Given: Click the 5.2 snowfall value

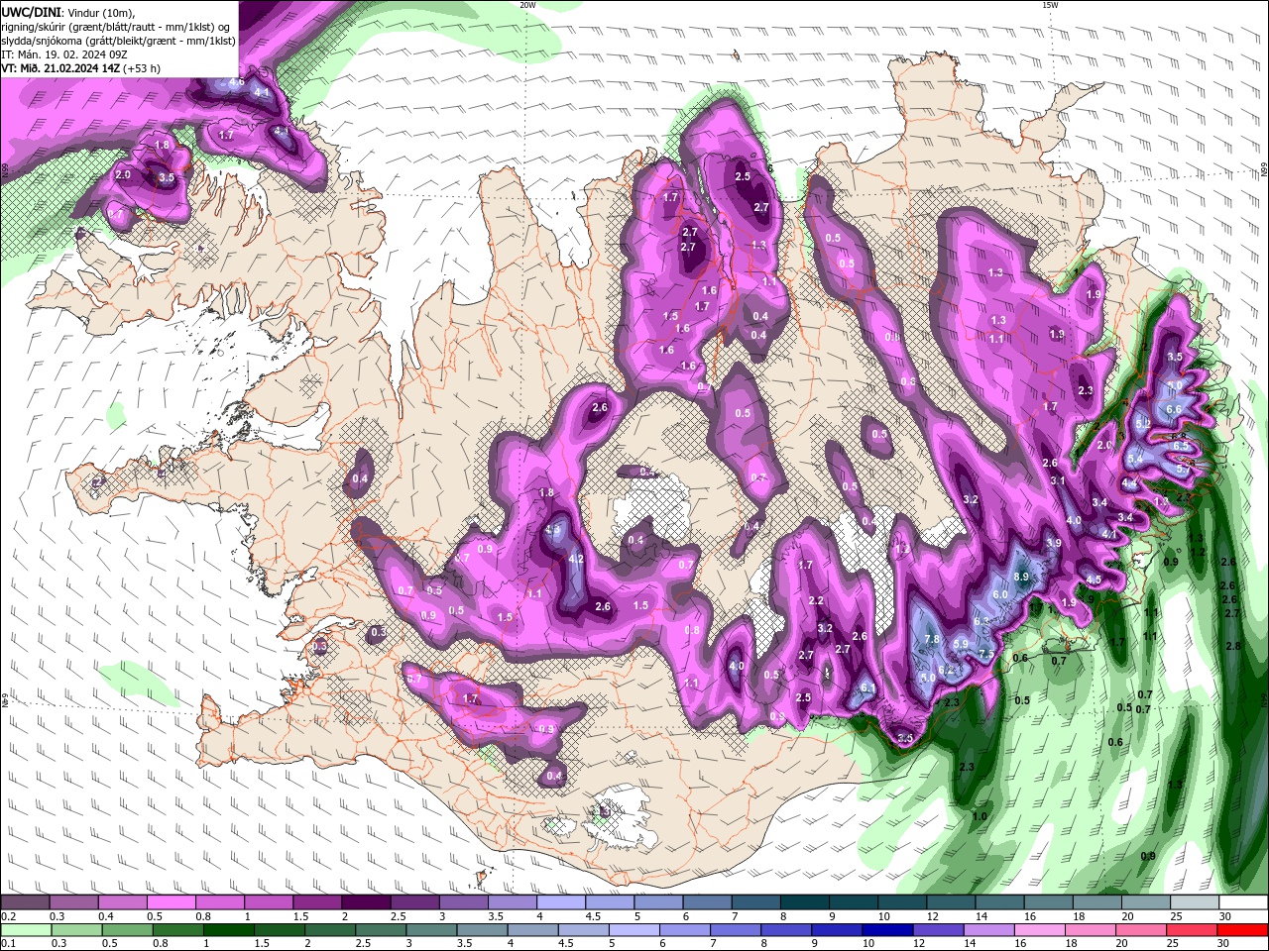Looking at the screenshot, I should tap(1142, 424).
